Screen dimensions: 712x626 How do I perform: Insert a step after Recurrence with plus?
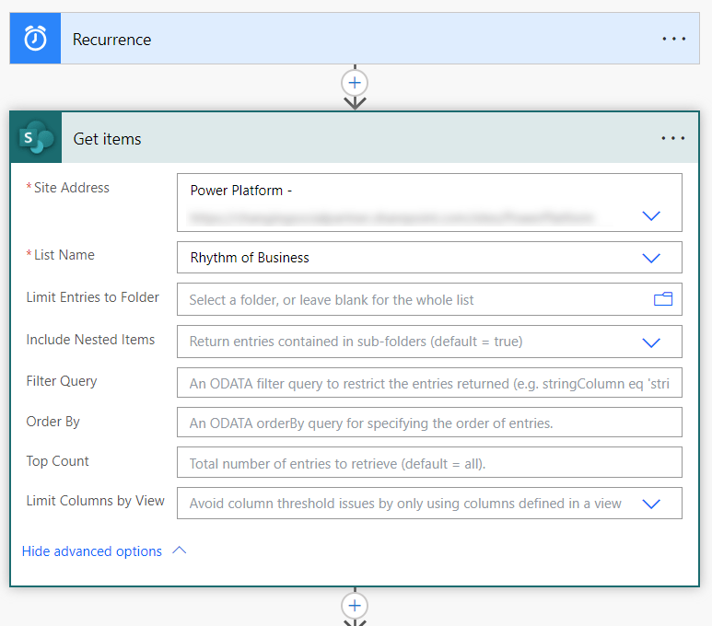355,83
